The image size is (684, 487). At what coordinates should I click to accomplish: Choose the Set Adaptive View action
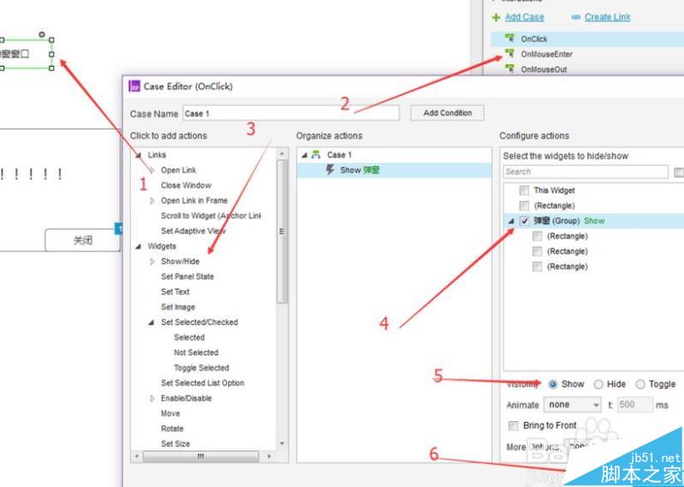click(x=193, y=231)
